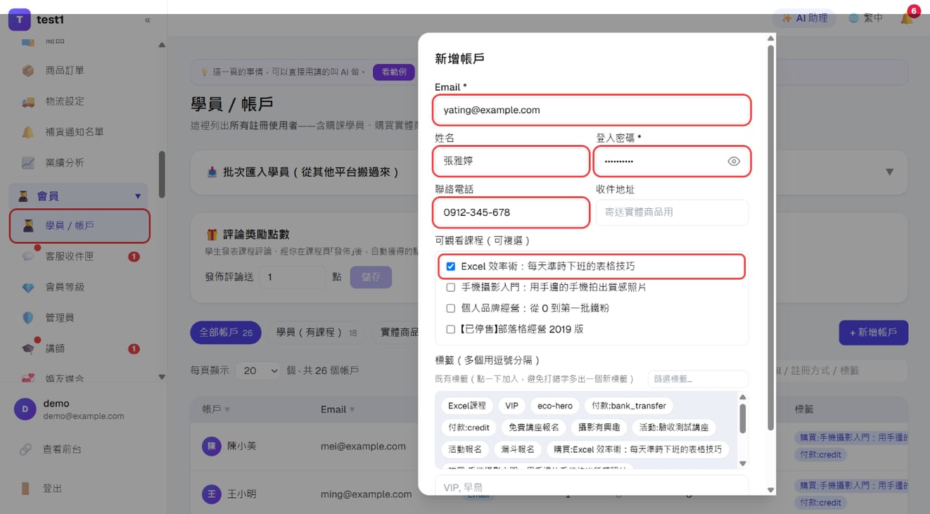Image resolution: width=930 pixels, height=514 pixels.
Task: Switch language via 繁中 globe
Action: pos(865,18)
